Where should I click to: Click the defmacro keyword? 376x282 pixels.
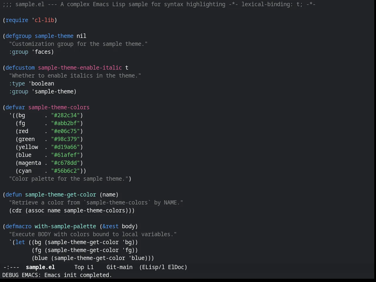[x=19, y=226]
